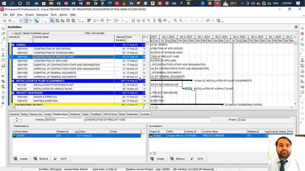Image resolution: width=305 pixels, height=171 pixels.
Task: Open the File menu
Action: click(x=5, y=15)
